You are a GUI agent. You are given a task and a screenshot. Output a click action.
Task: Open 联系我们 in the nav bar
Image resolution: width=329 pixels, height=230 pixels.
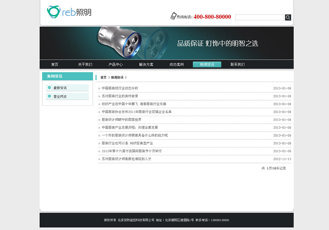(x=238, y=65)
